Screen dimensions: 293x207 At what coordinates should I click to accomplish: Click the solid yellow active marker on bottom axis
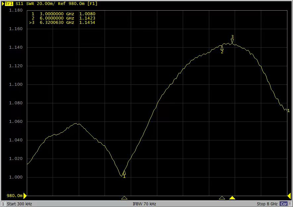[x=232, y=198]
